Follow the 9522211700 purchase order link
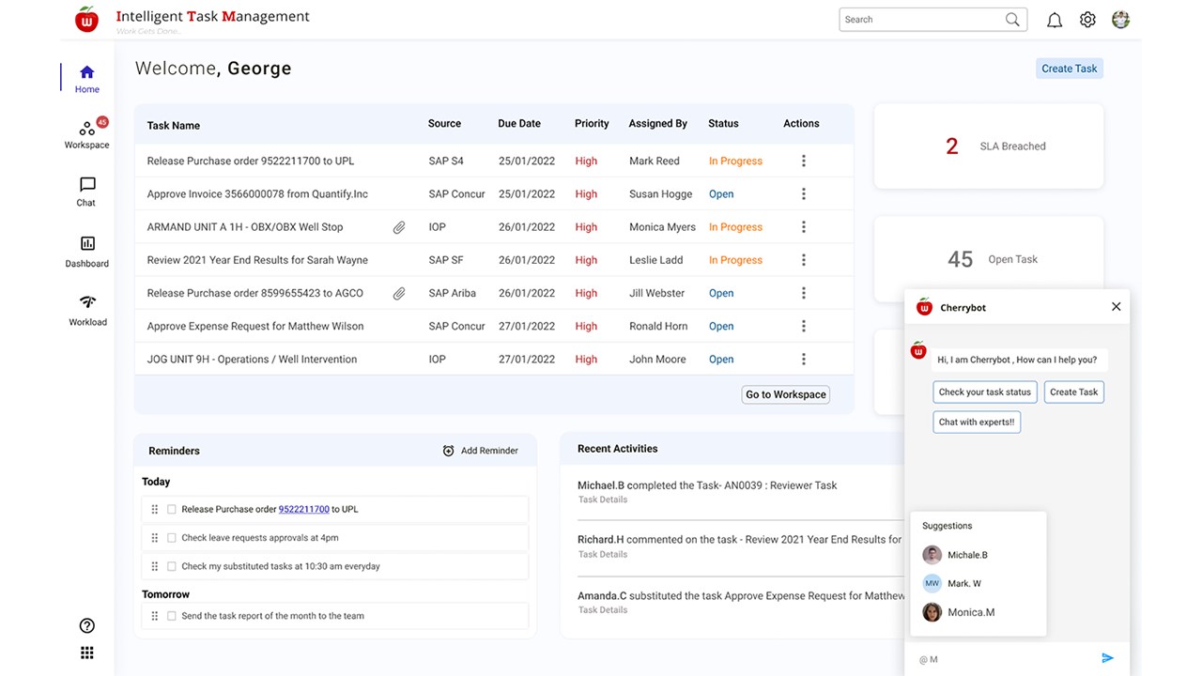1202x676 pixels. pos(303,509)
